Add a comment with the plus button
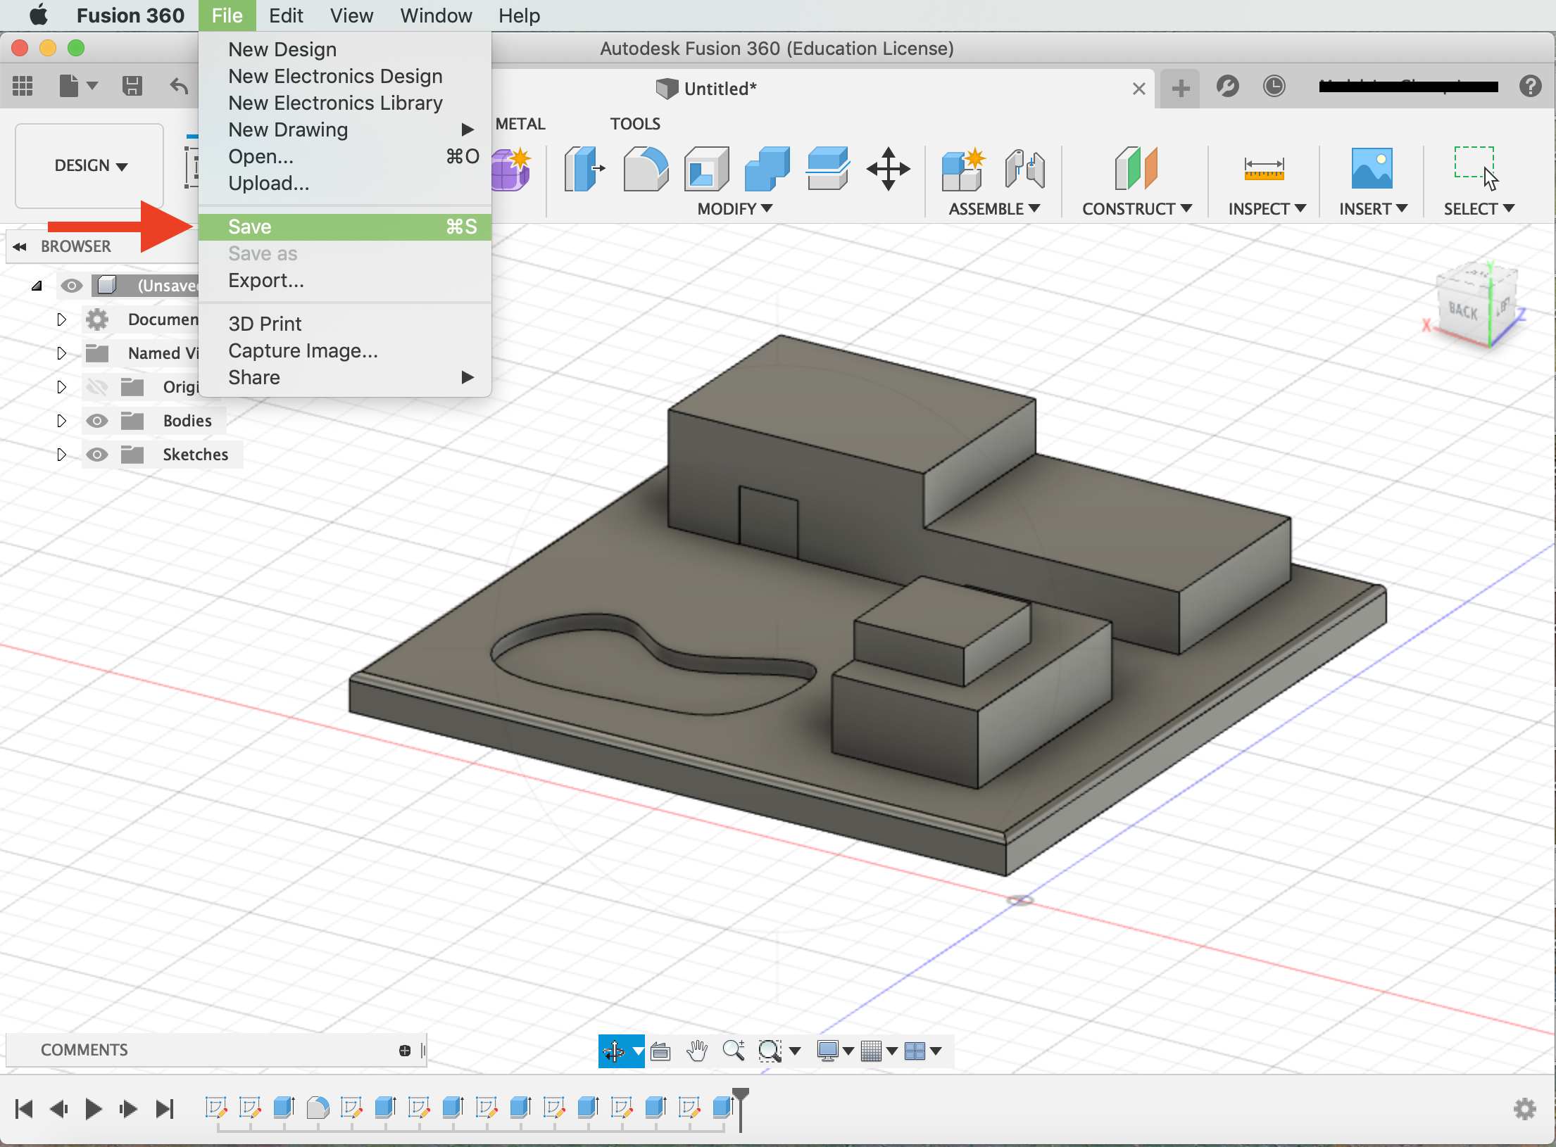Screen dimensions: 1556x1147 (x=405, y=1051)
